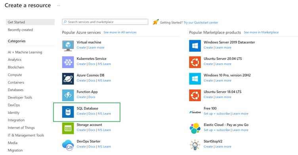Open Docs link for SQL Database
This screenshot has width=298, height=155.
click(92, 113)
